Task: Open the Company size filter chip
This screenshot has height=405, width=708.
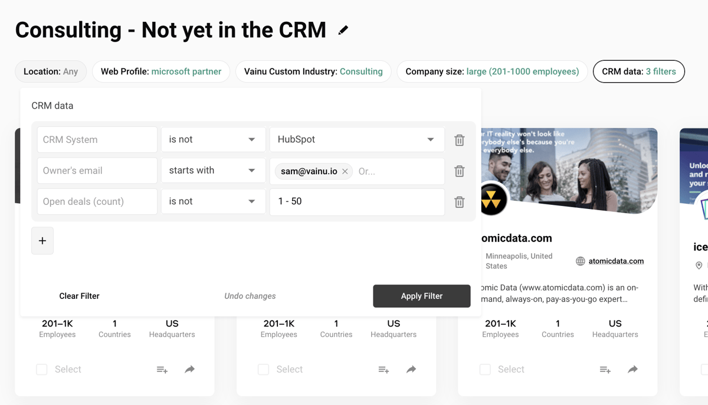Action: point(491,71)
